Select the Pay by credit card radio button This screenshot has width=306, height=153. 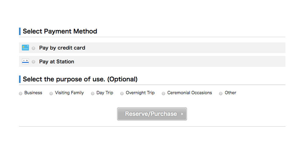[34, 48]
